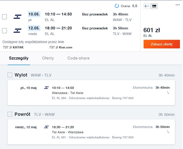The width and height of the screenshot is (183, 149).
Task: Switch to the Oferty tab
Action: coord(48,58)
